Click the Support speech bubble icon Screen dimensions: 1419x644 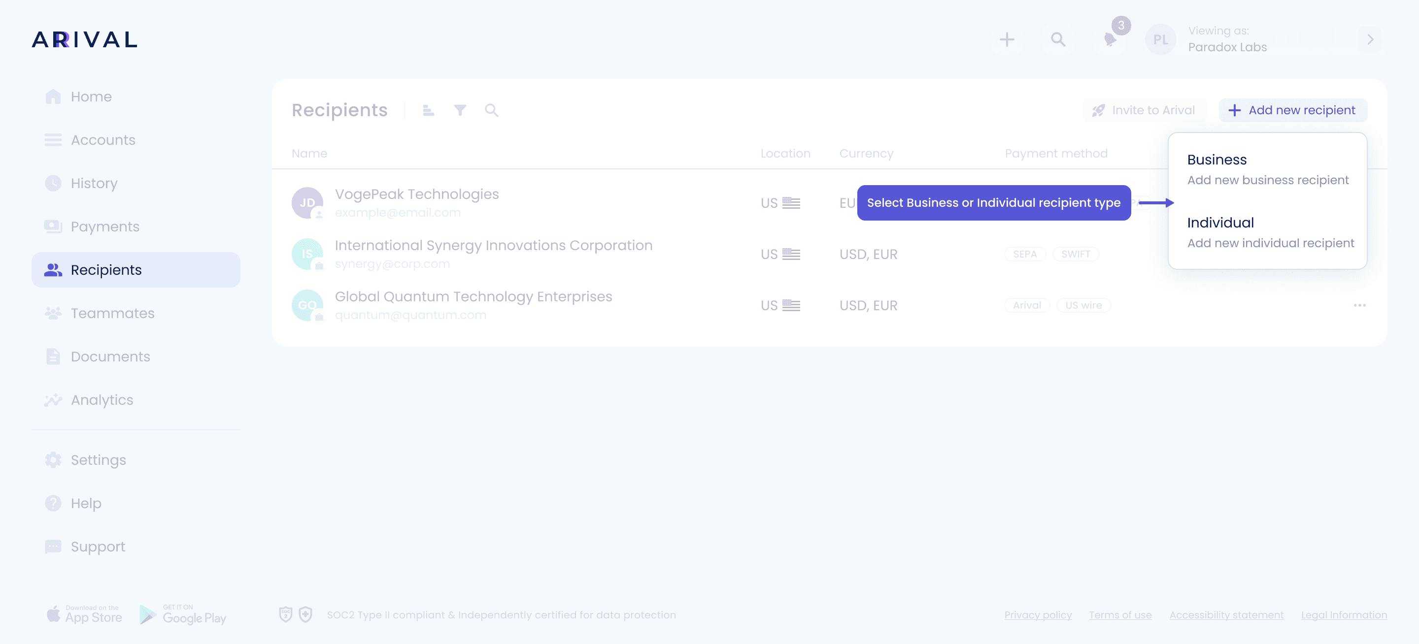click(53, 547)
